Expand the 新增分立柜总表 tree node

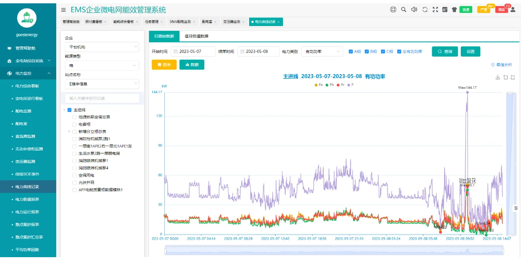69,132
